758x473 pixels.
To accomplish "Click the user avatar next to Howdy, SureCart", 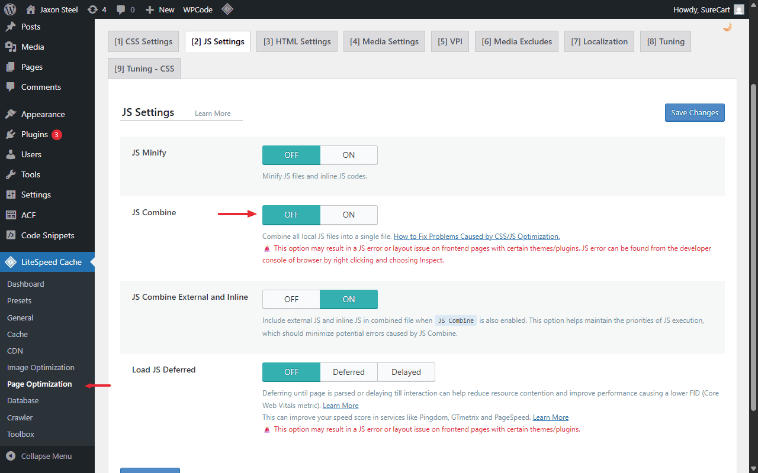I will coord(739,9).
